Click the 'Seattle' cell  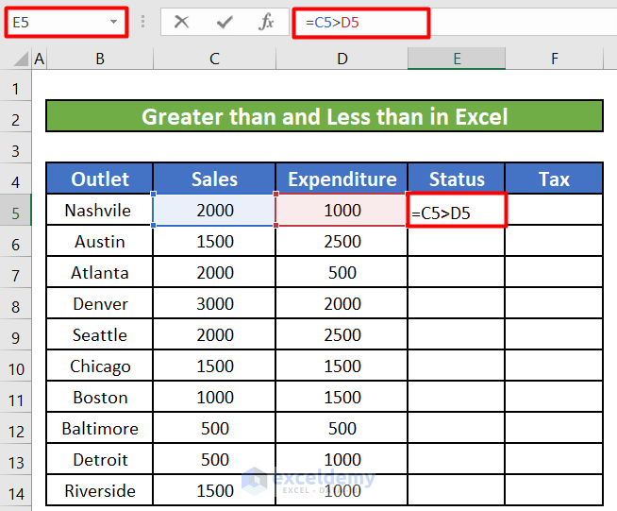(x=100, y=334)
